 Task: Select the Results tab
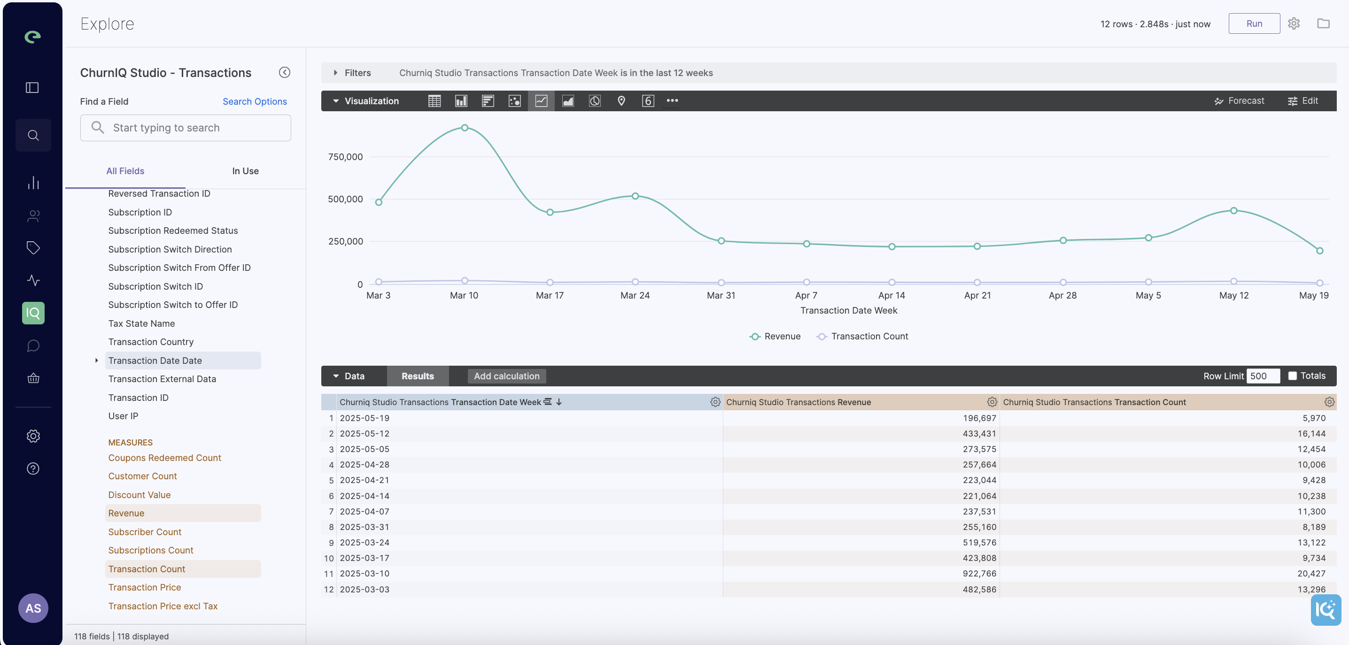point(418,376)
